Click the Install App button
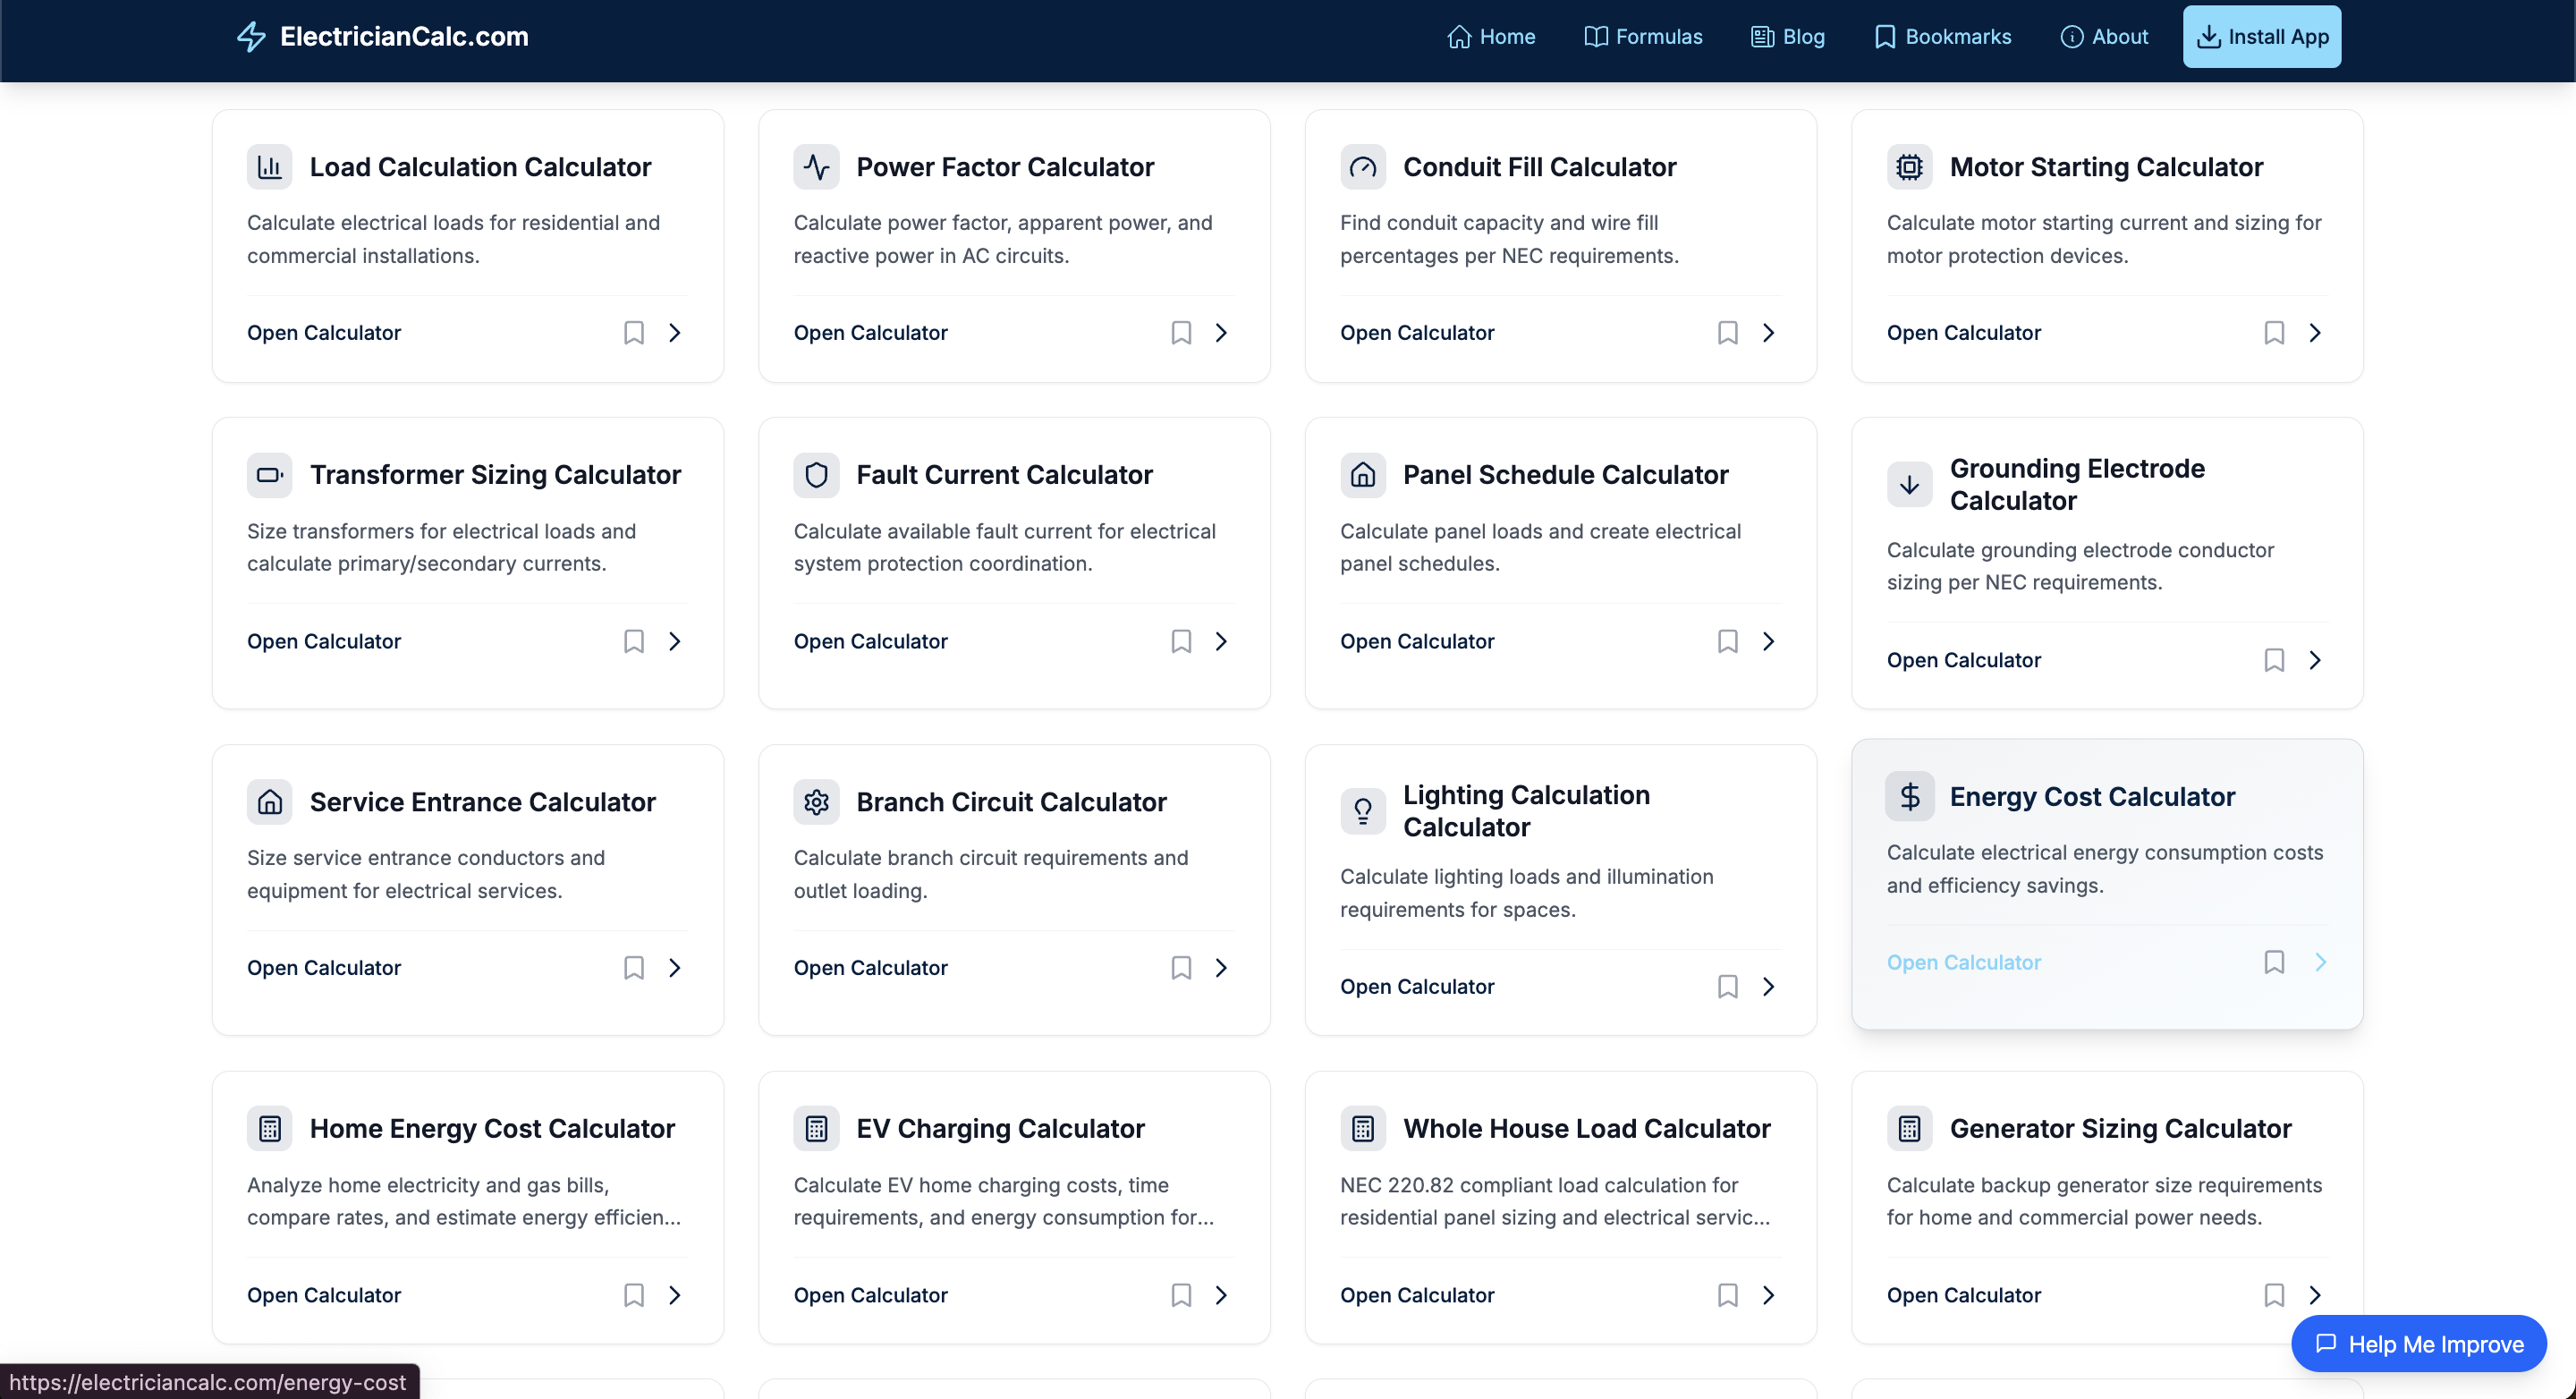The width and height of the screenshot is (2576, 1399). 2262,37
